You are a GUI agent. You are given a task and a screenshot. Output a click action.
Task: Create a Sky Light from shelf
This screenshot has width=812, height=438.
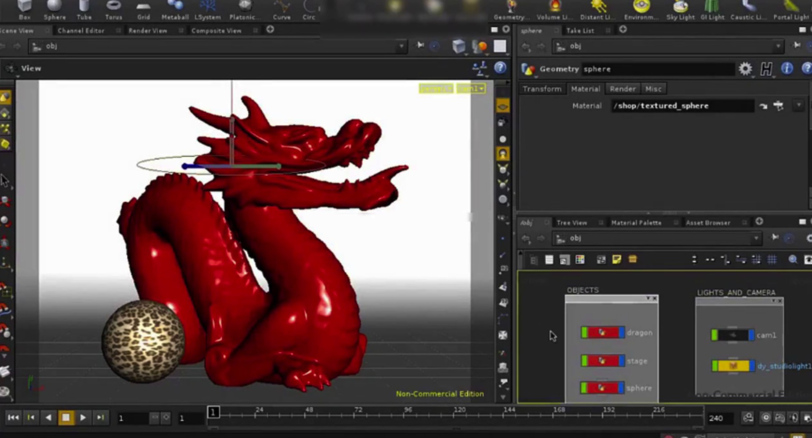680,10
